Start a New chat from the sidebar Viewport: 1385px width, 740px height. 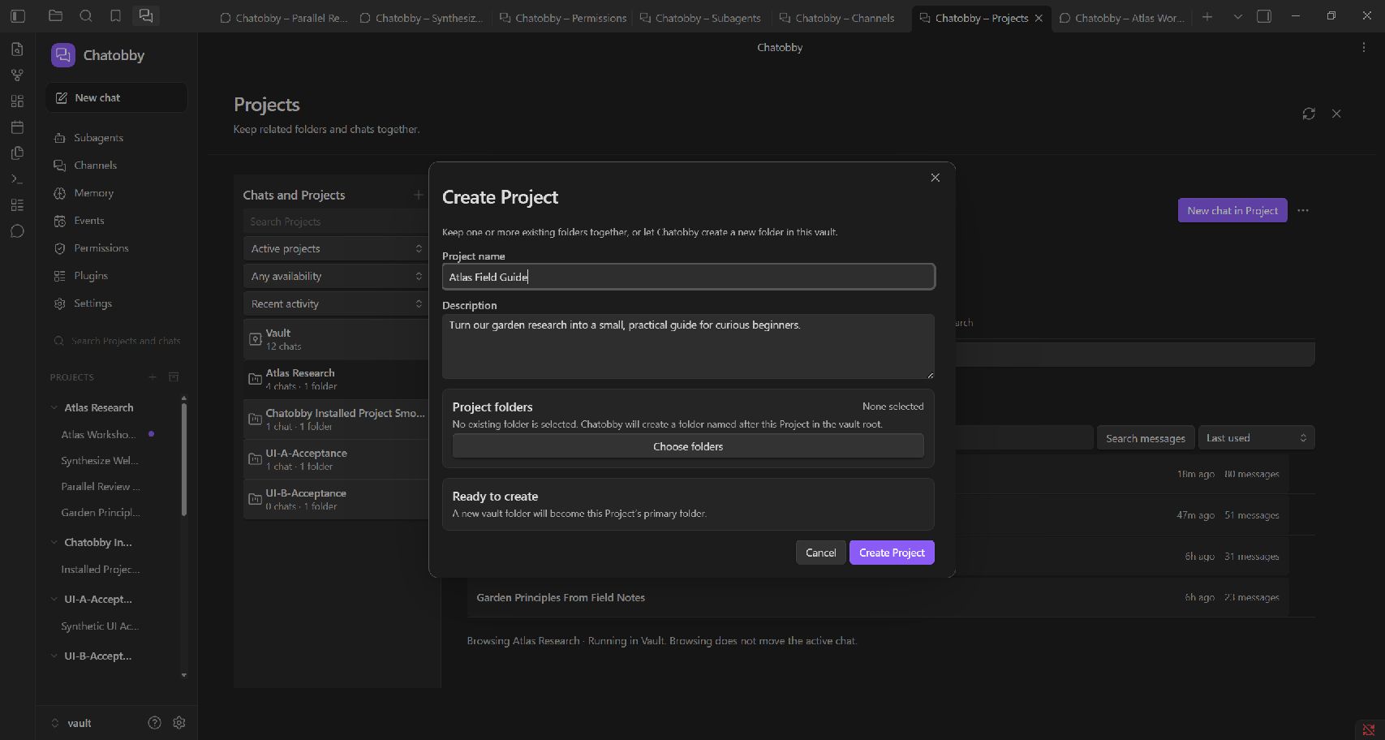point(117,97)
